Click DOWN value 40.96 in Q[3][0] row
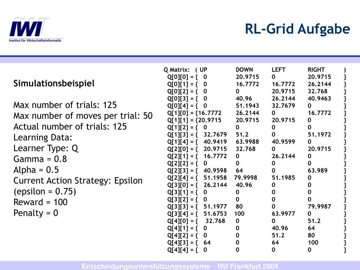 point(244,185)
